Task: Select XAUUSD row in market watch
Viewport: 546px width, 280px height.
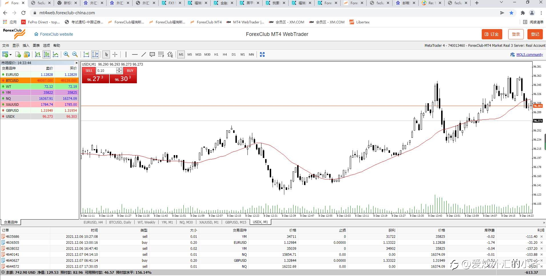Action: coord(39,105)
